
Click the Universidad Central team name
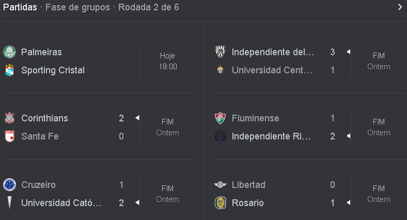pos(272,70)
